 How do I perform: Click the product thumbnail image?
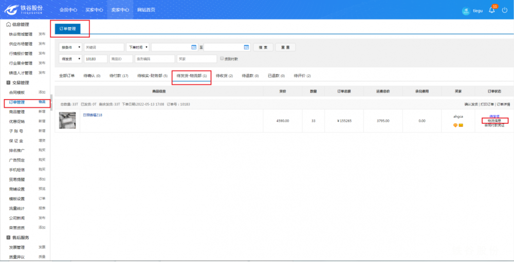pos(67,121)
